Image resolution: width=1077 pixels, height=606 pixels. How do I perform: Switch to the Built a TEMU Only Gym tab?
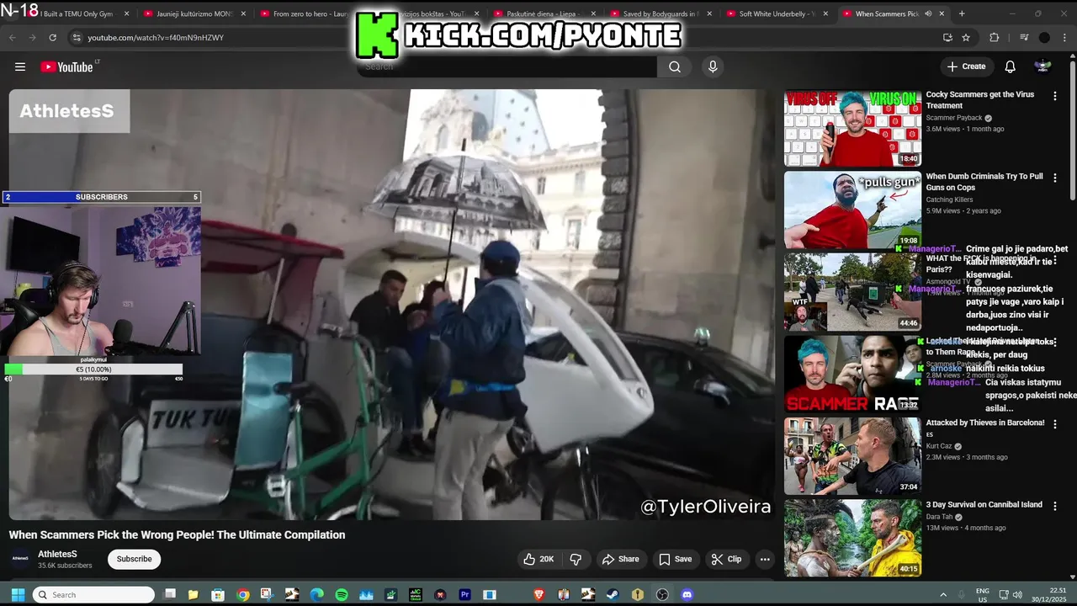[76, 13]
